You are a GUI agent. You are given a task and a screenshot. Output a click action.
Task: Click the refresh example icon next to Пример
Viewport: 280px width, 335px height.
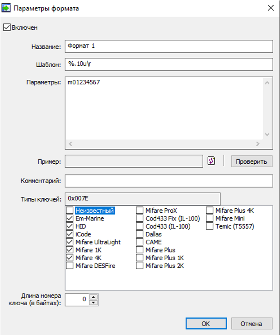click(211, 161)
